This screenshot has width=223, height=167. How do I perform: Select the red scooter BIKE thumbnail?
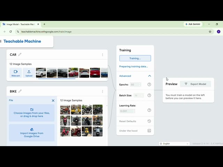pyautogui.click(x=65, y=132)
